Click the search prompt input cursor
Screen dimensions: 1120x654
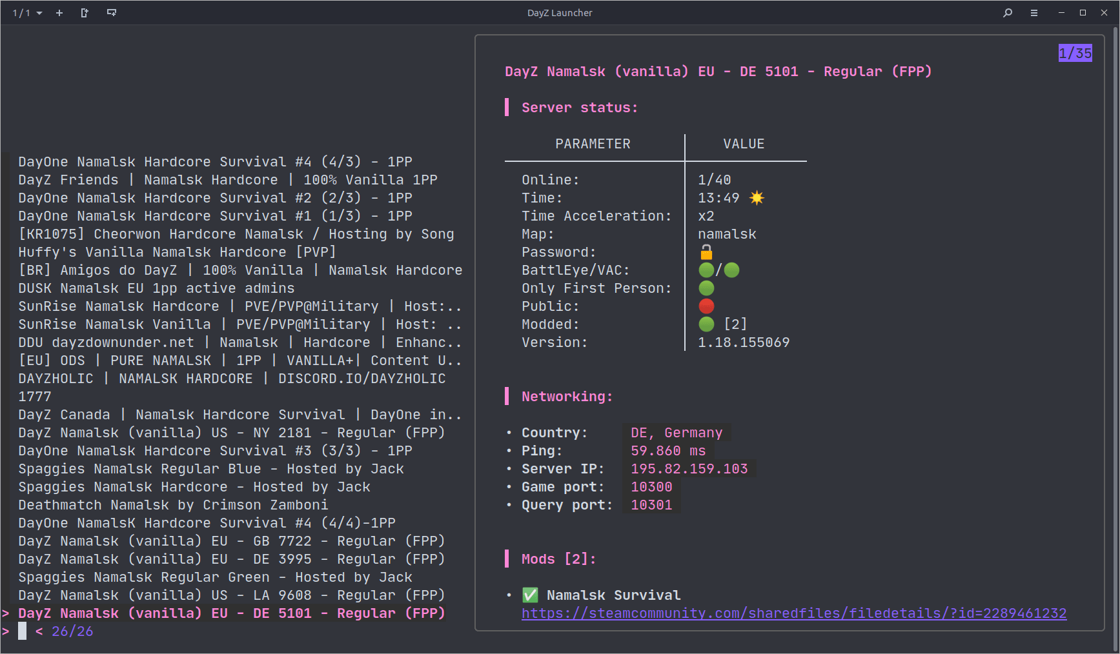[x=23, y=631]
